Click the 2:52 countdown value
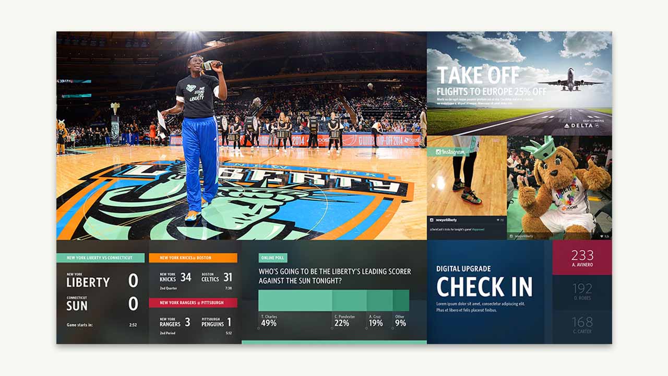Screen dimensions: 668x376 point(134,325)
